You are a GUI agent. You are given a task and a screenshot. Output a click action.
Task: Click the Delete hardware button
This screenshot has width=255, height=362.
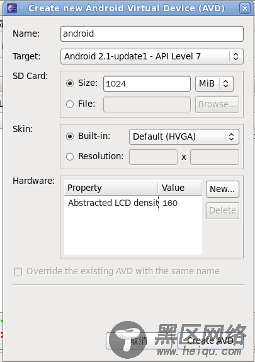click(x=222, y=210)
